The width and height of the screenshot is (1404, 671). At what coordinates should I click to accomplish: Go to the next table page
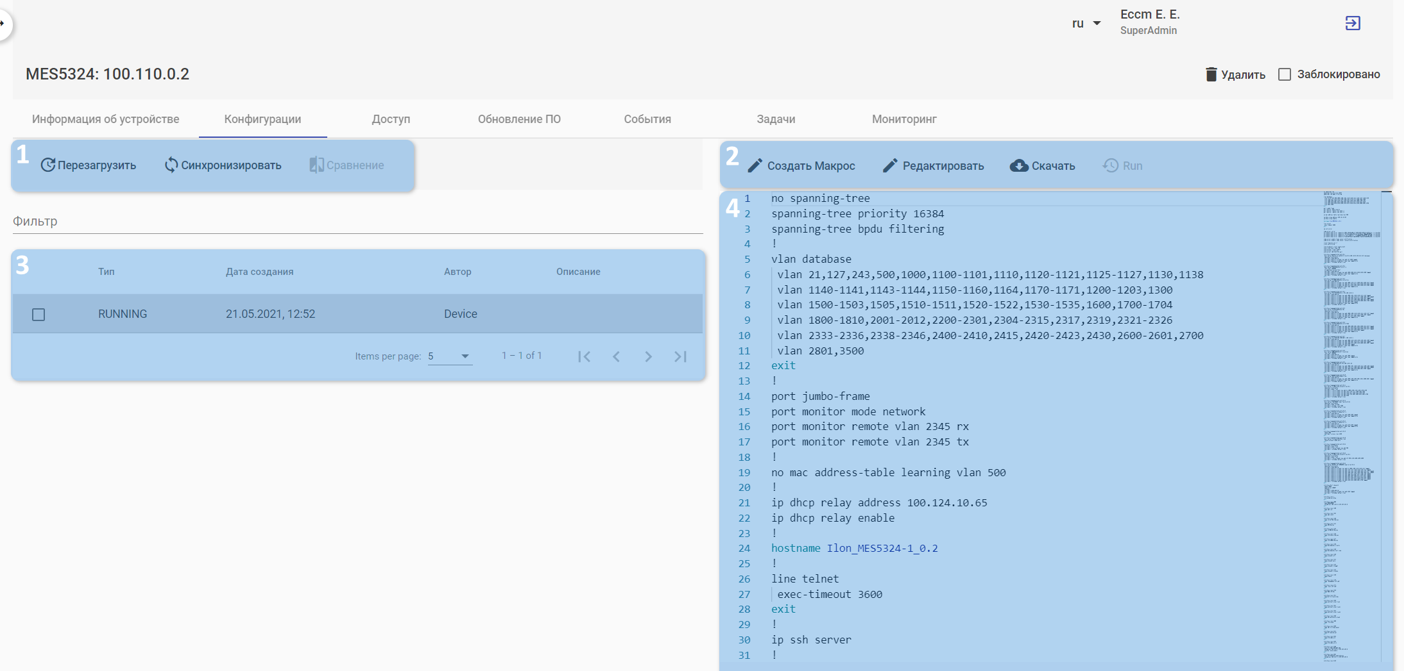(x=648, y=356)
